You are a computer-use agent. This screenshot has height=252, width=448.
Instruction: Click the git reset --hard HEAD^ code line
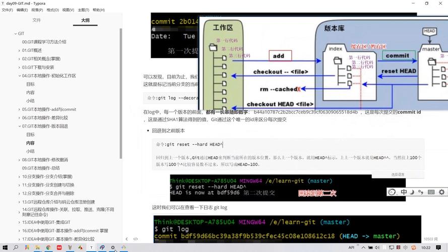pos(189,145)
